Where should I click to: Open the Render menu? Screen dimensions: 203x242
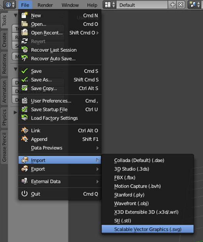tap(45, 5)
